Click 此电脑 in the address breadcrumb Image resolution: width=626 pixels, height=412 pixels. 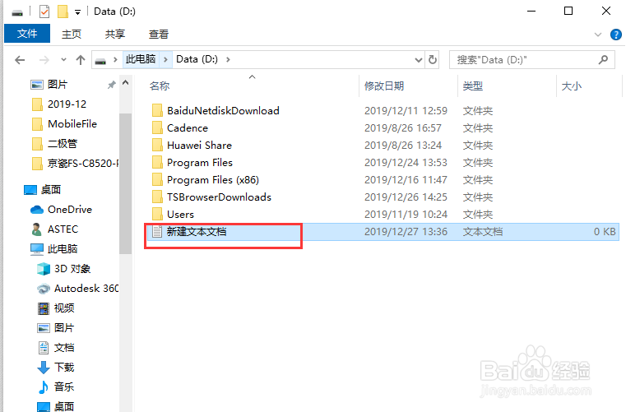click(x=141, y=59)
